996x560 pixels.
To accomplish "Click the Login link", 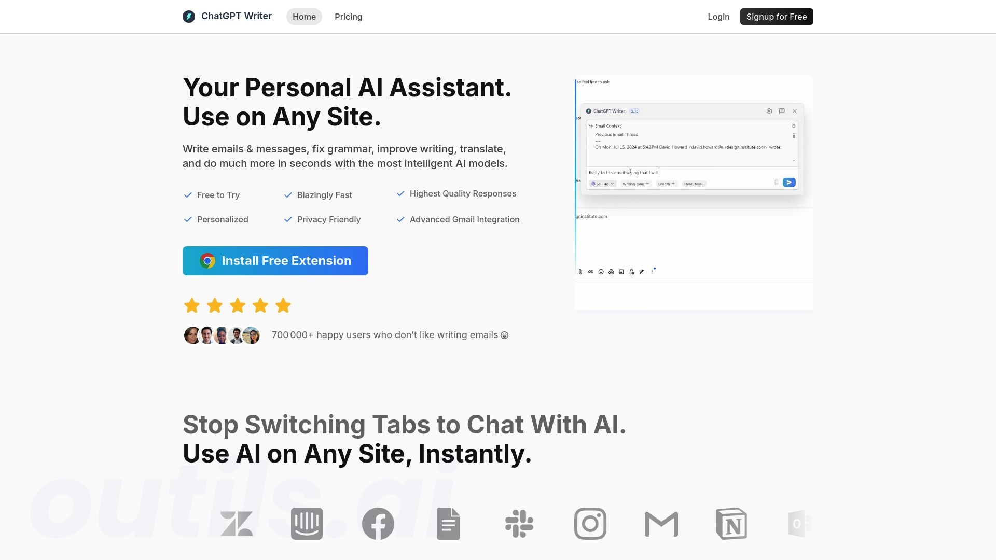I will click(x=718, y=17).
